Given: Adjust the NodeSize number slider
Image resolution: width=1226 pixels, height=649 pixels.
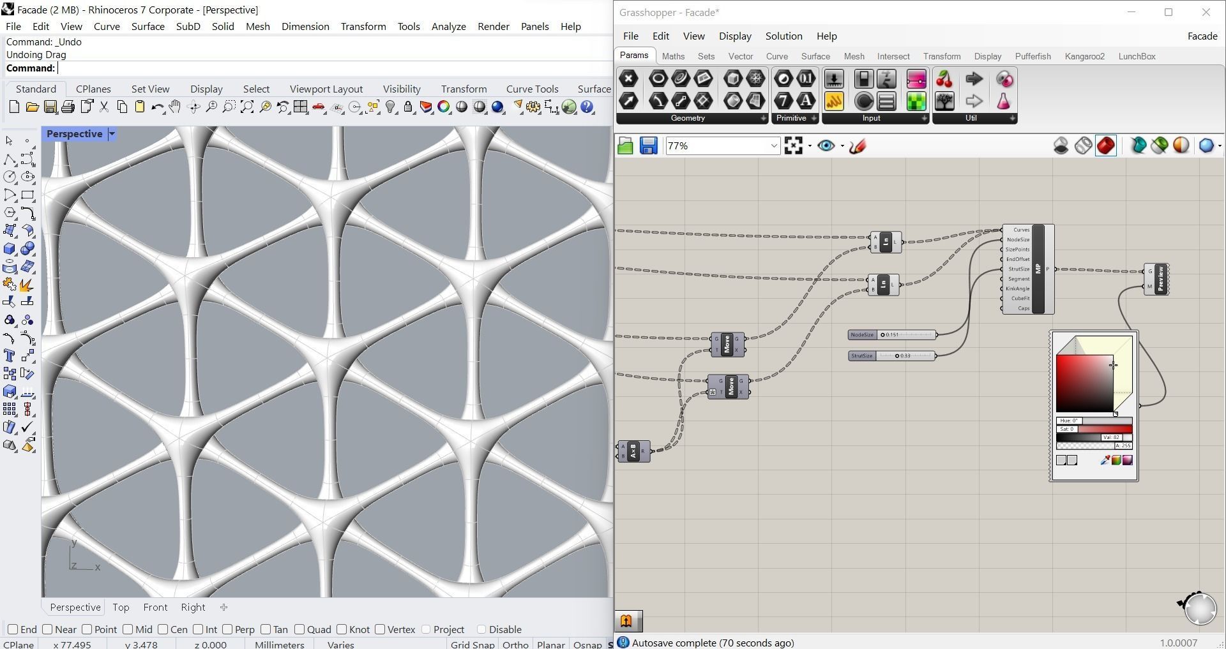Looking at the screenshot, I should tap(892, 334).
